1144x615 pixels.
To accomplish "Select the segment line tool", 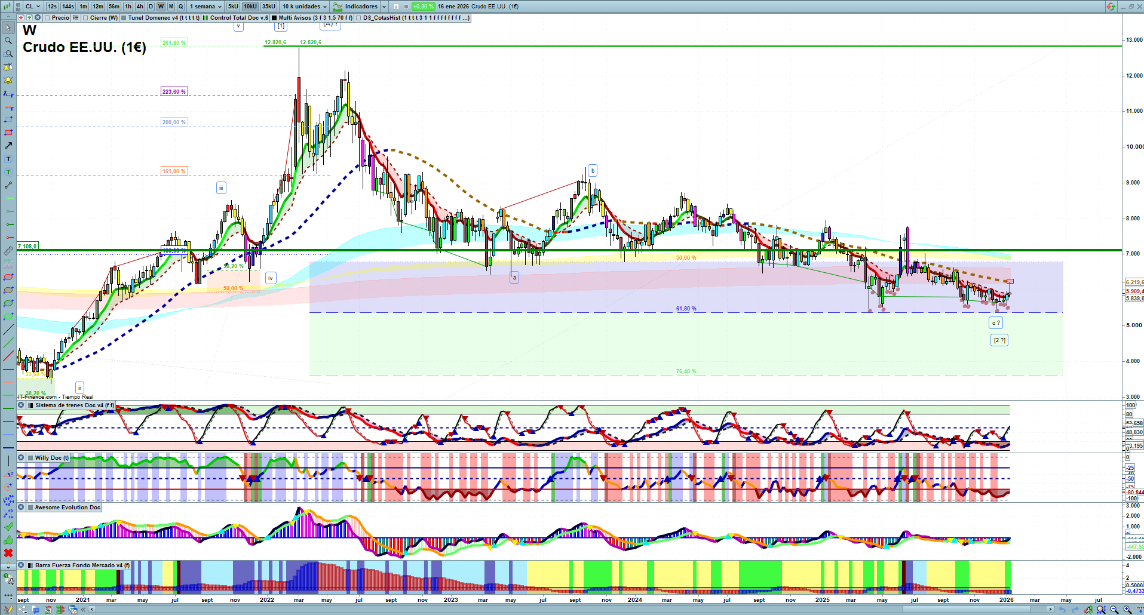I will click(x=8, y=185).
